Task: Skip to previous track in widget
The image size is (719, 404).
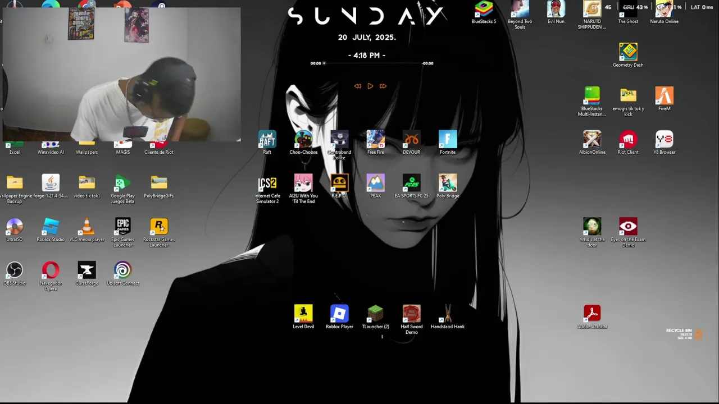Action: (357, 86)
